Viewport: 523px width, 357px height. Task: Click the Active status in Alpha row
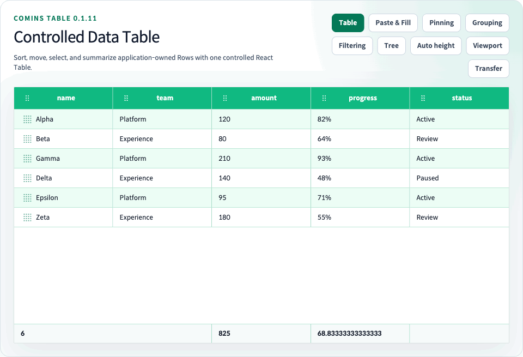(459, 119)
